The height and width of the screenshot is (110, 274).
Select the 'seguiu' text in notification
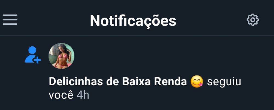tap(224, 82)
